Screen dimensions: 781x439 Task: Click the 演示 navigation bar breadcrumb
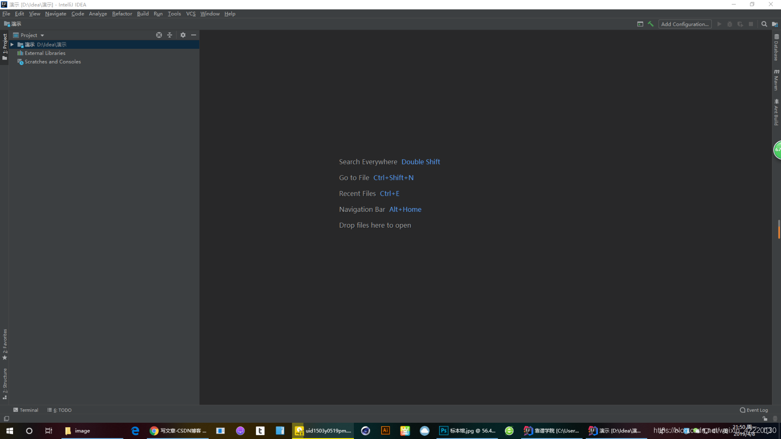click(13, 24)
